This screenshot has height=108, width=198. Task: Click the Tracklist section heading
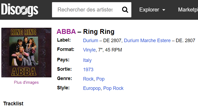point(13,103)
